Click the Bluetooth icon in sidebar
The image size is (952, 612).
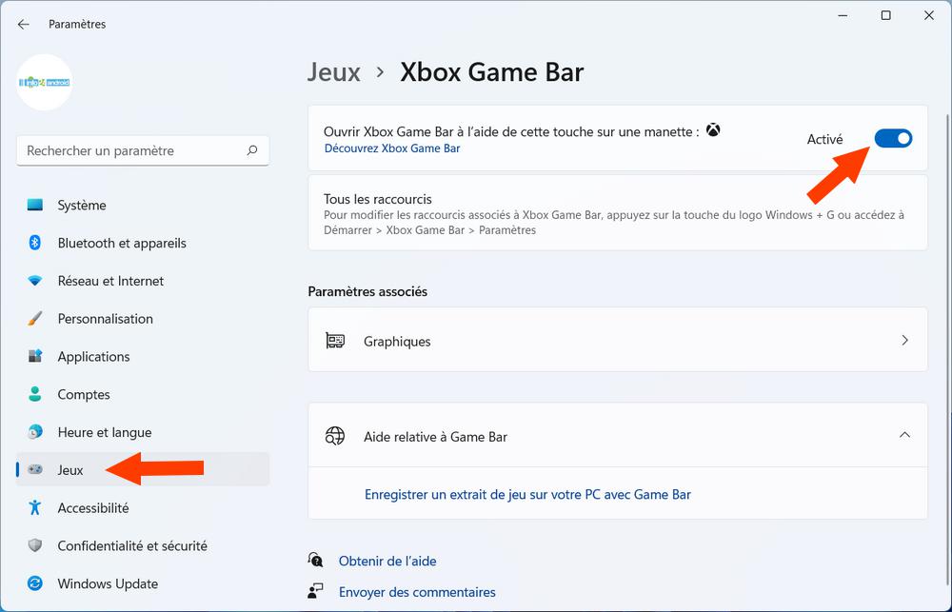35,243
